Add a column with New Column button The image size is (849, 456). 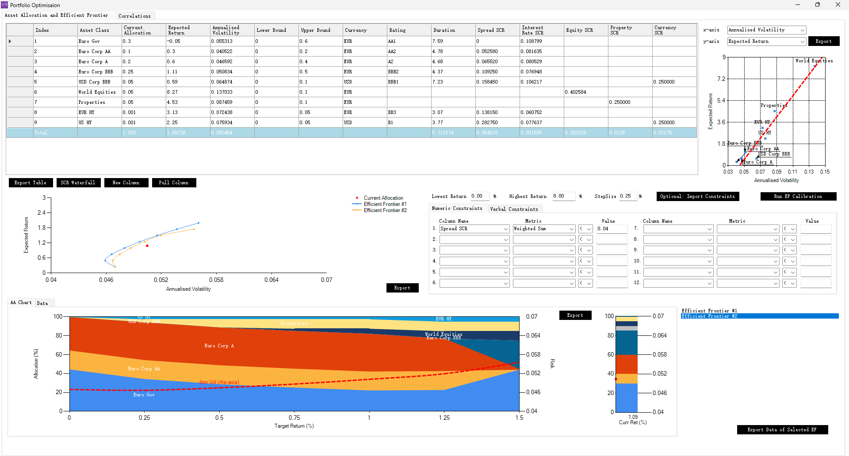126,182
